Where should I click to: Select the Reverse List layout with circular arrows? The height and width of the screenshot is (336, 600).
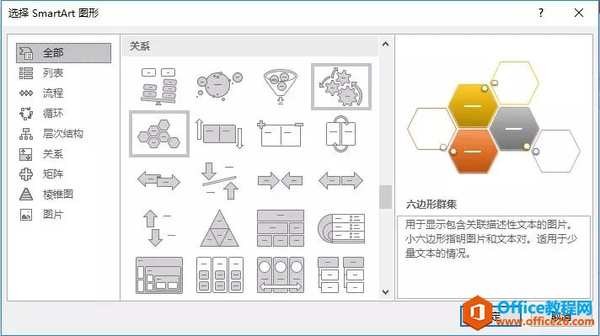tap(341, 134)
